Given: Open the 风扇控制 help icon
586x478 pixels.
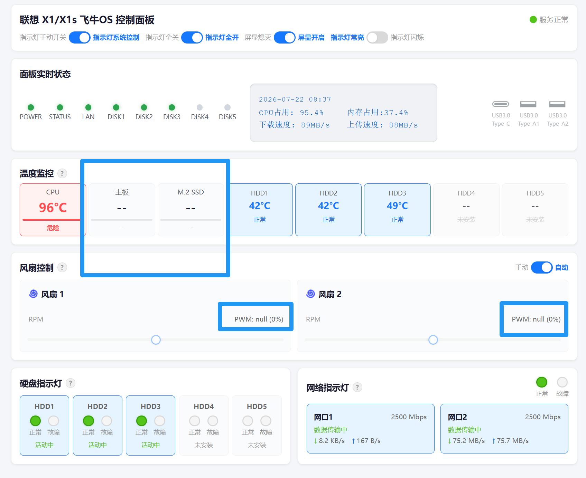Looking at the screenshot, I should [x=62, y=267].
